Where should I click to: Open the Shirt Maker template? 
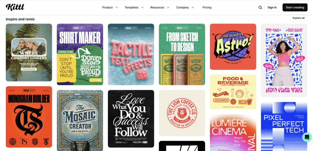coord(80,54)
